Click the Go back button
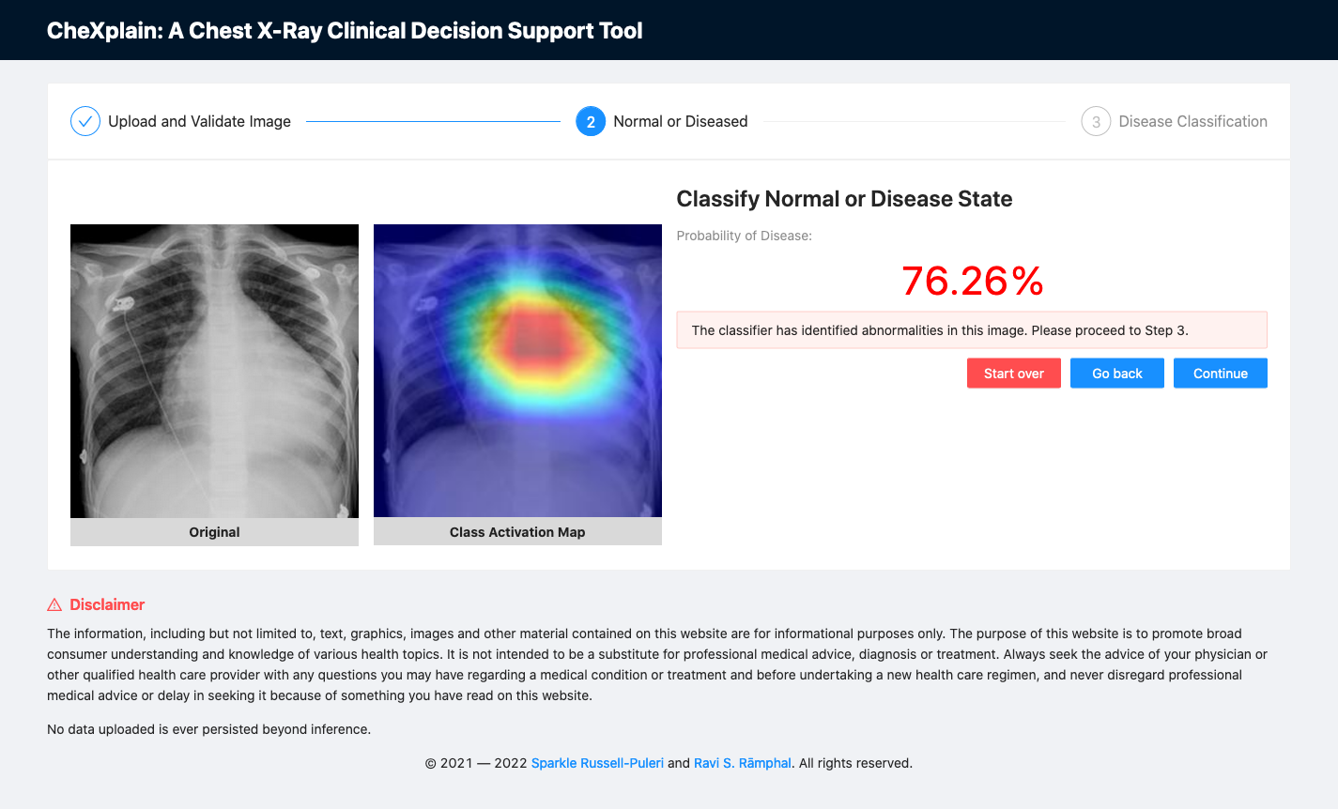The width and height of the screenshot is (1338, 809). tap(1117, 373)
